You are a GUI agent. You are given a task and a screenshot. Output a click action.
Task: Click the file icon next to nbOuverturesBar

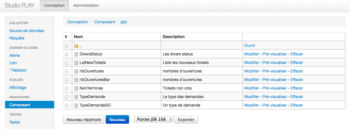76,80
